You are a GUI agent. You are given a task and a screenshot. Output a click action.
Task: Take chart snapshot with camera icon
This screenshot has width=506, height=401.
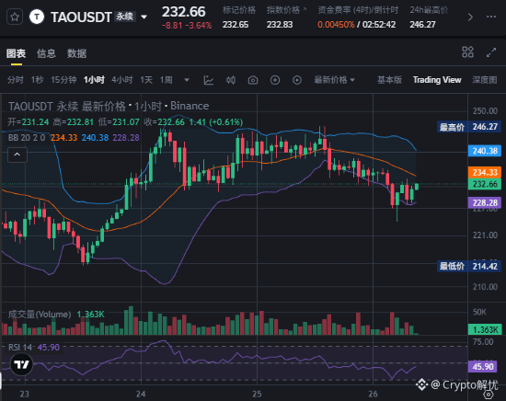[253, 80]
